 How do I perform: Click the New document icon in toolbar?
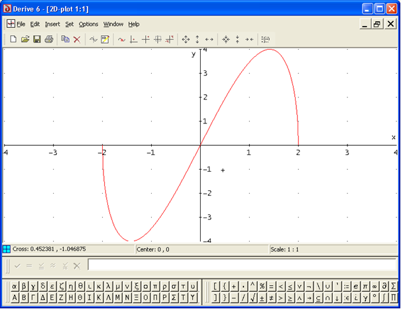pyautogui.click(x=13, y=40)
